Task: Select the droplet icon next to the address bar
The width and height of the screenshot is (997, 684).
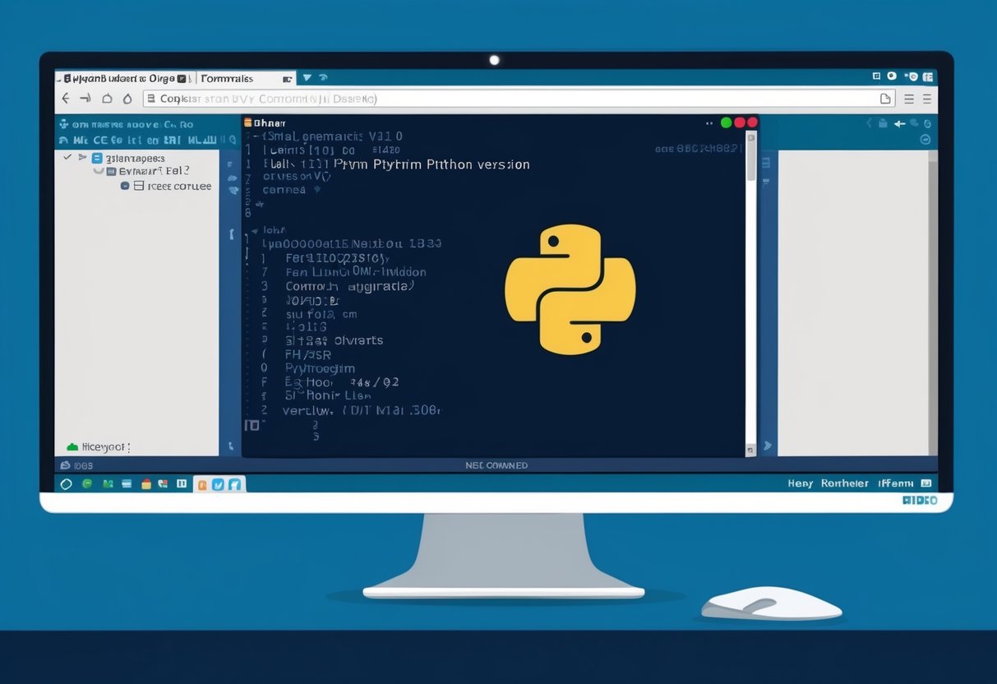Action: point(127,98)
